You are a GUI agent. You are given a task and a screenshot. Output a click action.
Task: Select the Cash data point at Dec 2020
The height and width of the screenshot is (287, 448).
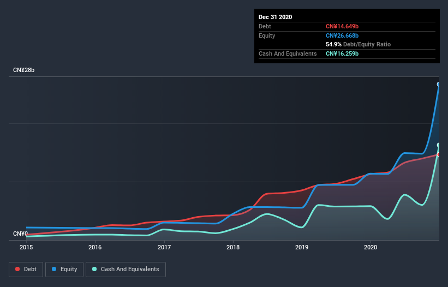439,145
